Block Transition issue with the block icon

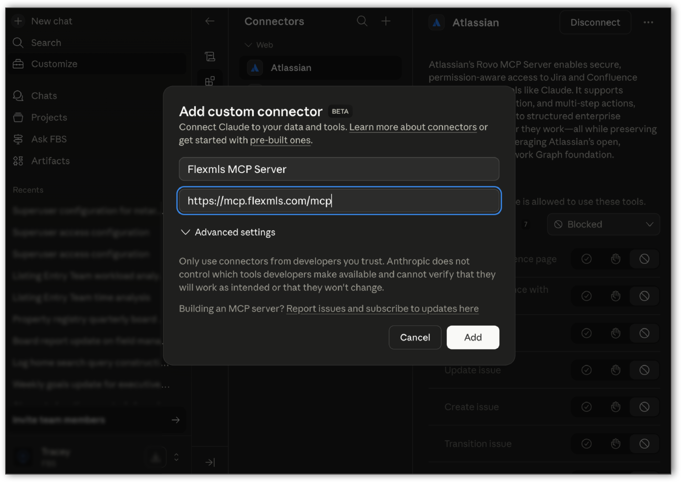tap(645, 443)
